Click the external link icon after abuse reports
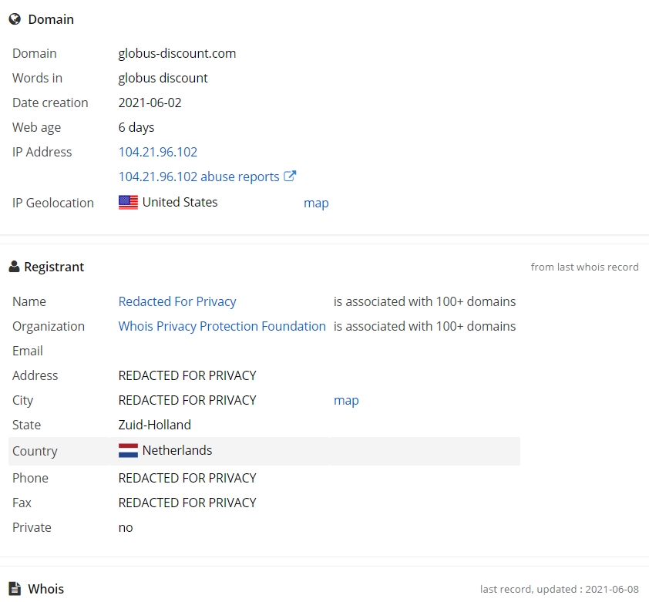Image resolution: width=649 pixels, height=602 pixels. point(290,176)
